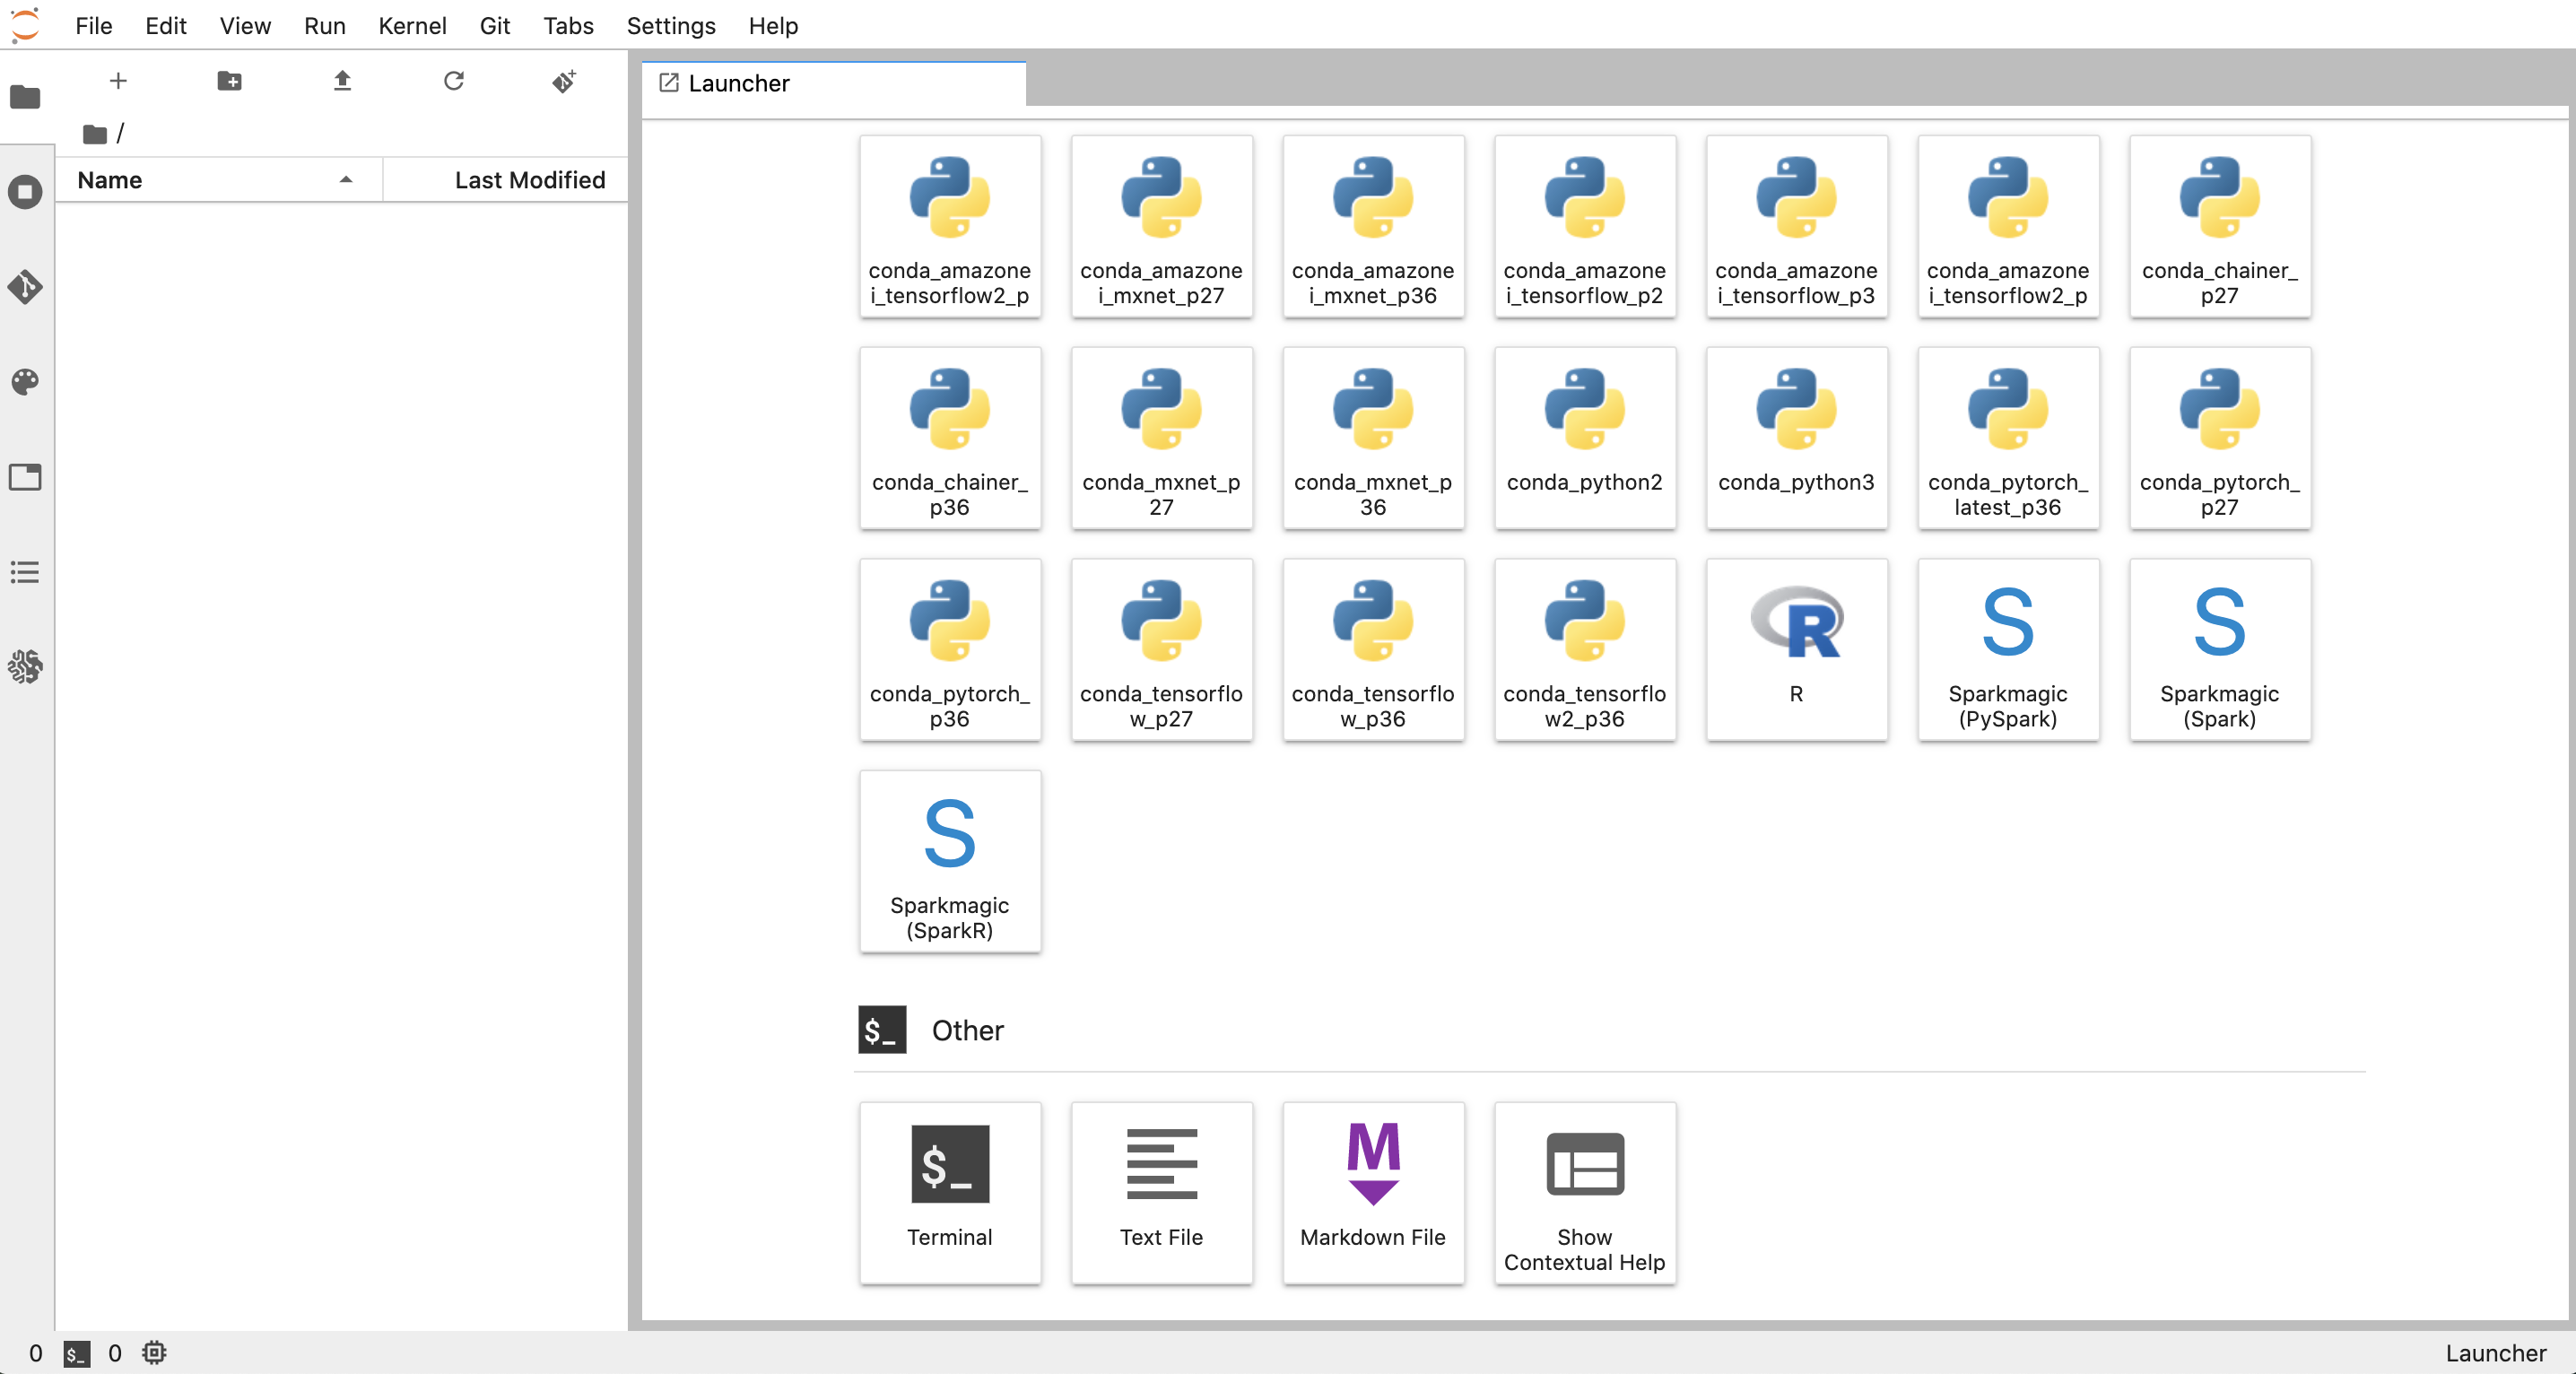Create a new folder via toolbar icon

[x=229, y=81]
